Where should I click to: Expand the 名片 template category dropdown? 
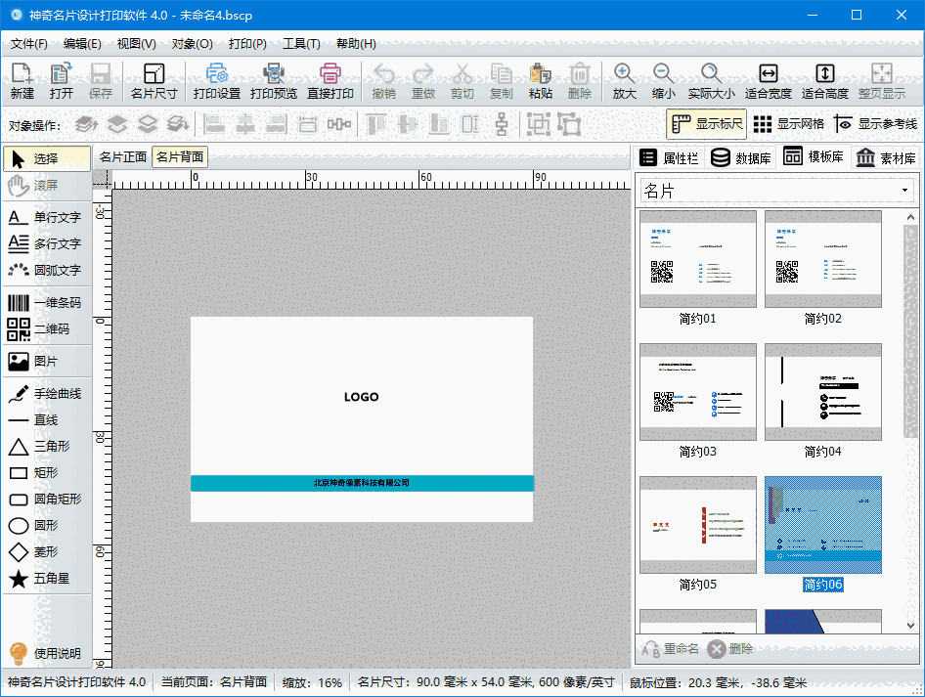tap(905, 191)
